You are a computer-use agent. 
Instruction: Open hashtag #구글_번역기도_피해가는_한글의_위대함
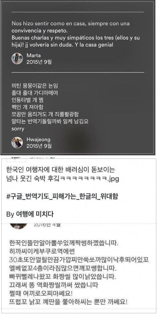point(62,196)
